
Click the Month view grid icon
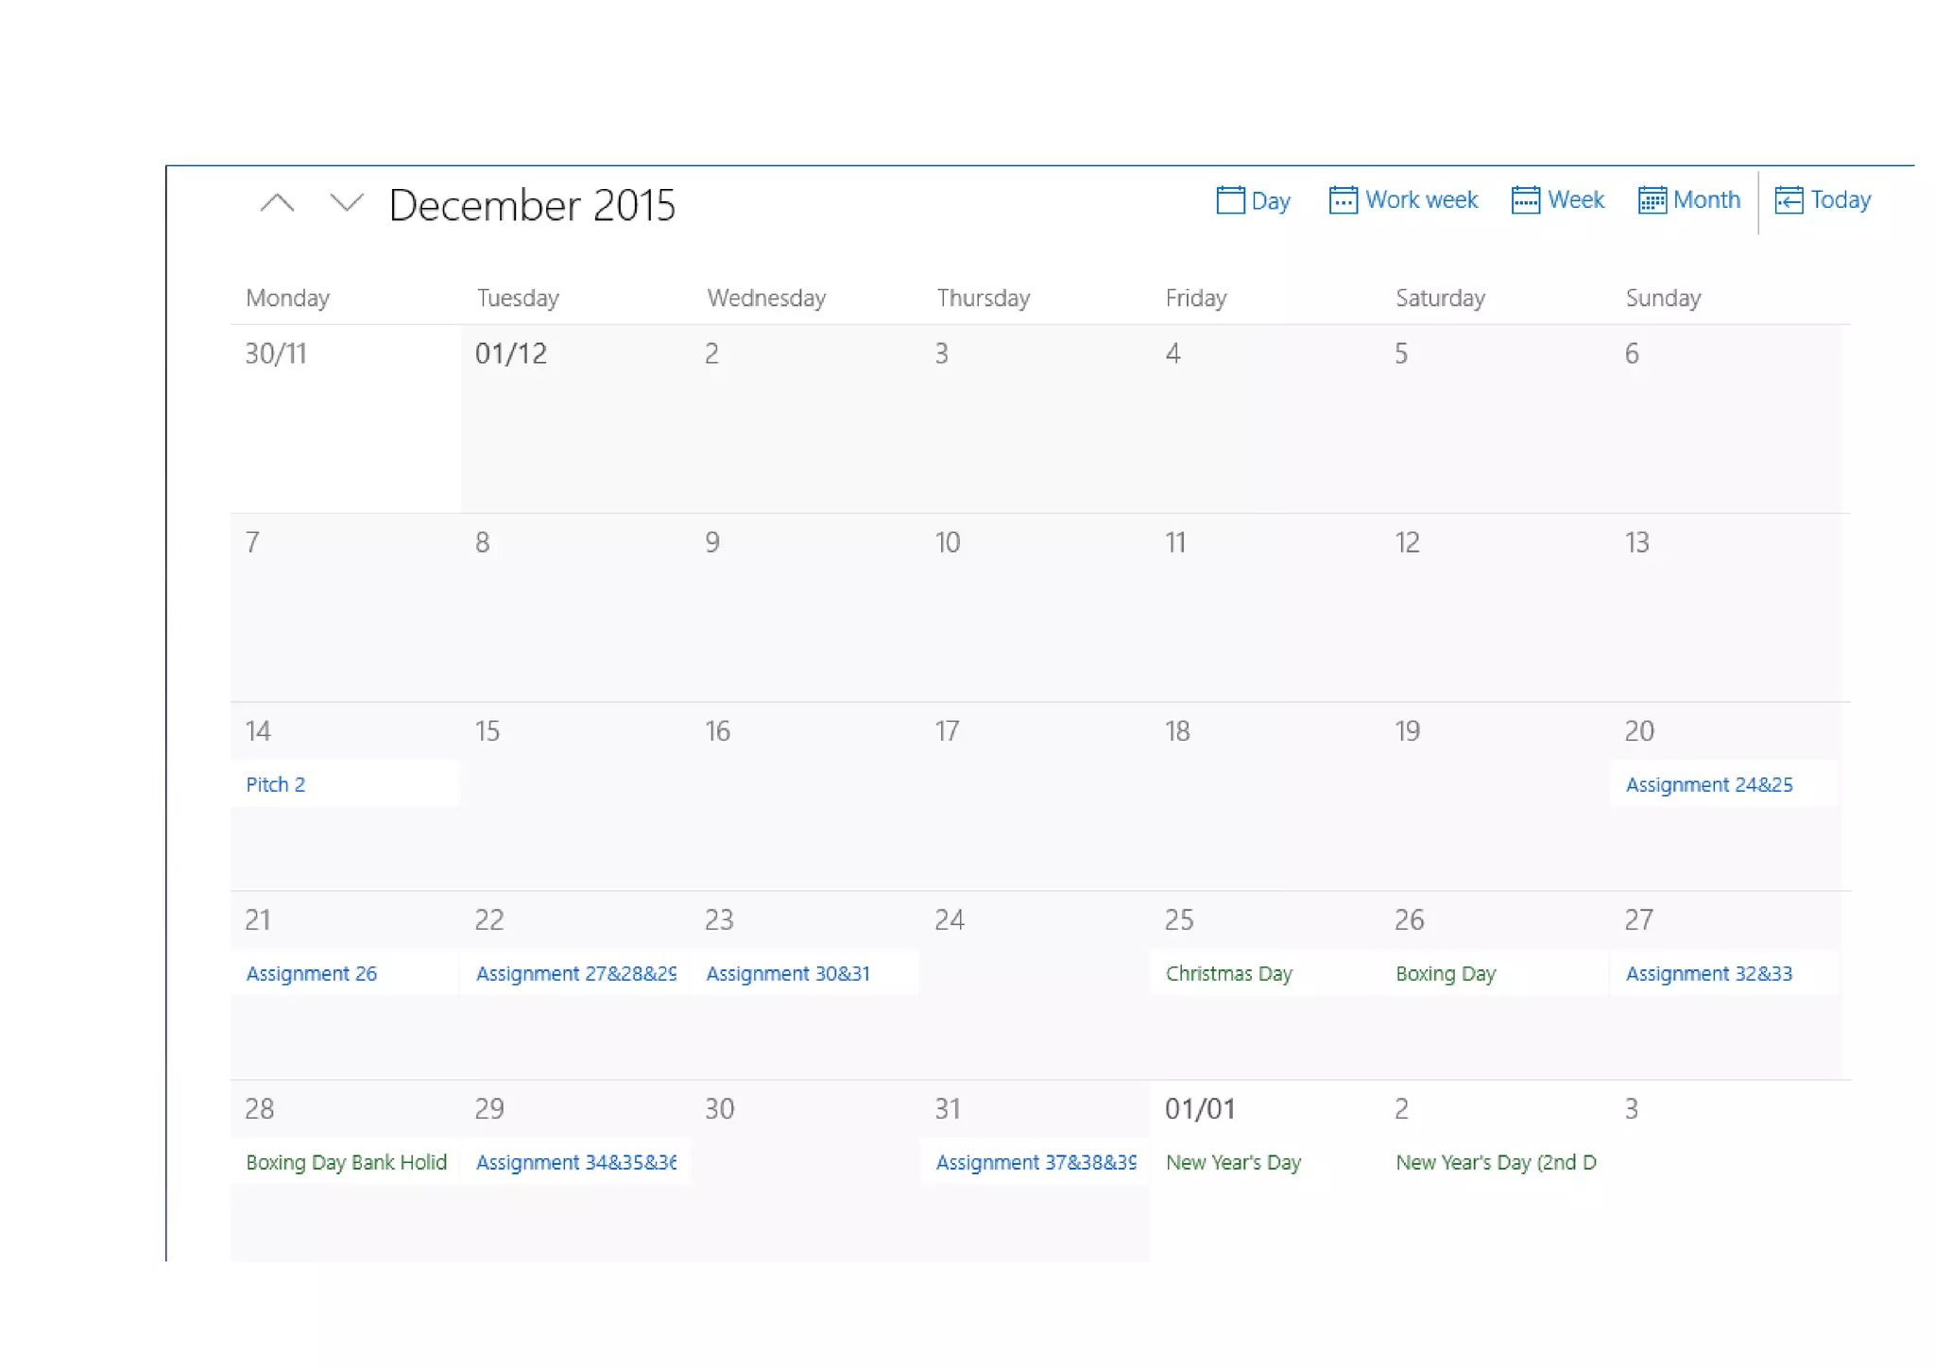point(1652,200)
